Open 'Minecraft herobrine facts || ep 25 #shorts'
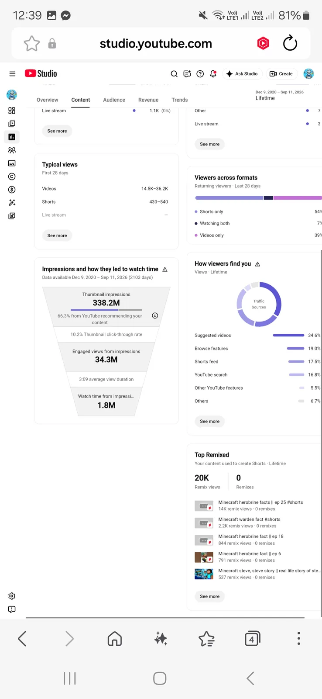Image resolution: width=322 pixels, height=699 pixels. [260, 502]
